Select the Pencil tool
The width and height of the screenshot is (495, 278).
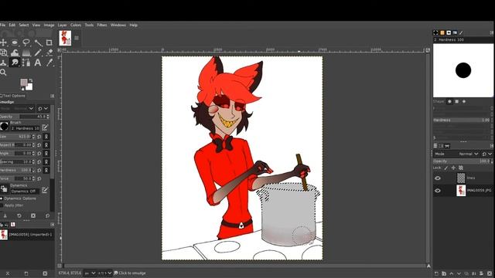click(38, 53)
